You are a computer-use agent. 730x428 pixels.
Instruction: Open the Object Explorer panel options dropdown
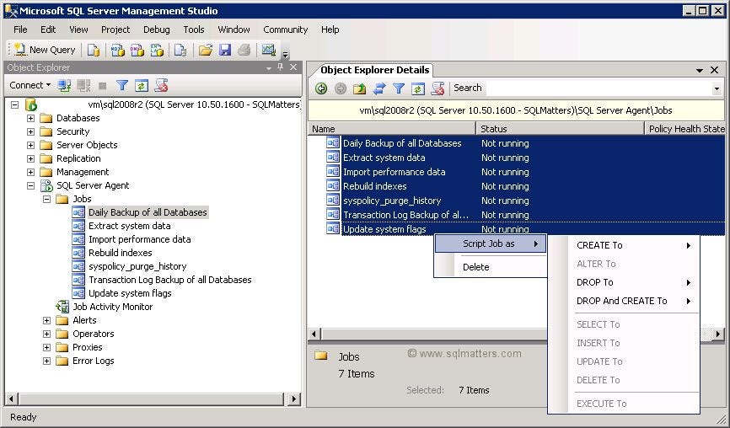click(x=269, y=68)
